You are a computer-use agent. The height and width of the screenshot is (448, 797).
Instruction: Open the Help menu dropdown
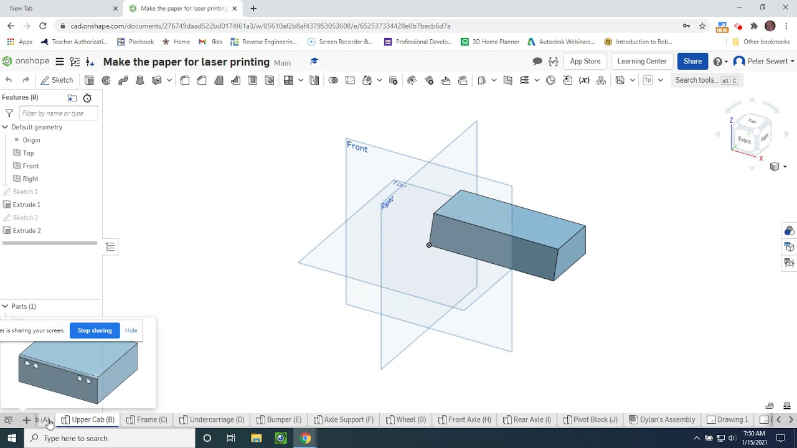point(720,62)
